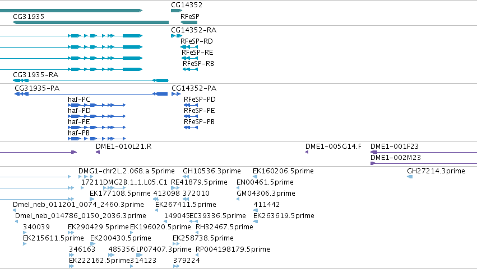Click the RP004198179.5prime label
Screen dimensions: 477x269
point(233,249)
